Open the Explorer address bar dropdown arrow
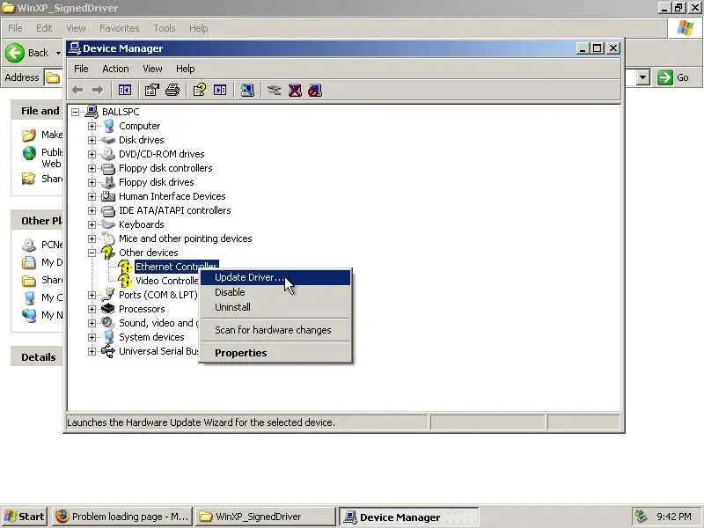Screen dimensions: 704x528 pos(643,77)
